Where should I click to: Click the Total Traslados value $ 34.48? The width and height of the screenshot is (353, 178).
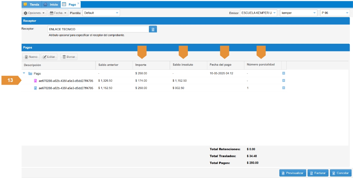(x=252, y=156)
